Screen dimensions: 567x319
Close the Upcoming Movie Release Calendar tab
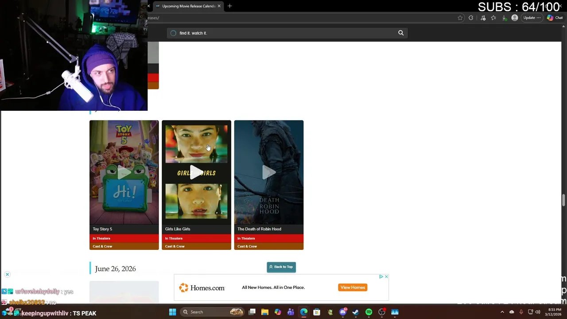[x=219, y=6]
